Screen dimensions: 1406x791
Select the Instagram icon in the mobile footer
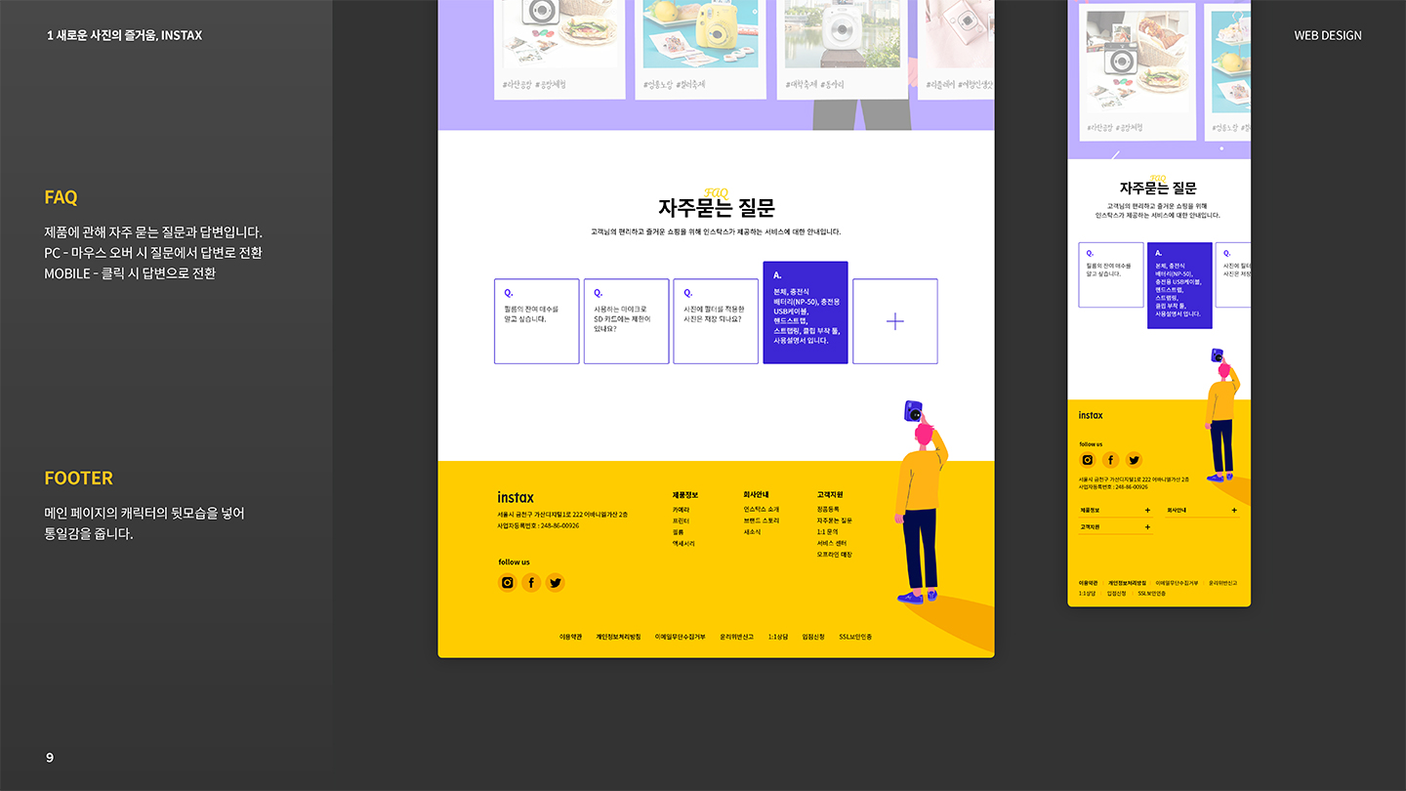(x=1087, y=459)
